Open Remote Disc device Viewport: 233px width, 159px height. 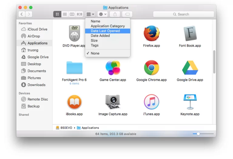35,99
